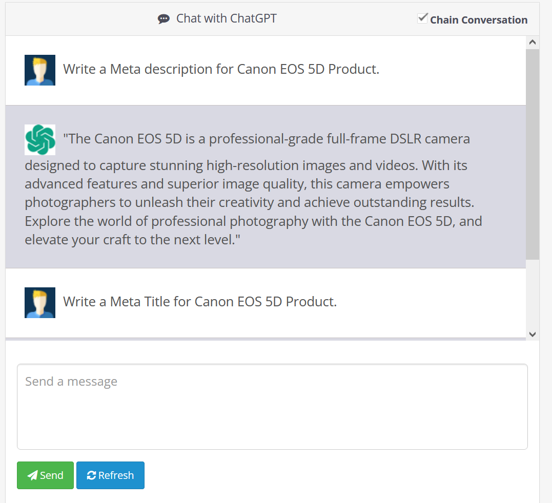Click ChatGPT's Canon EOS 5D response text
552x503 pixels.
[254, 189]
